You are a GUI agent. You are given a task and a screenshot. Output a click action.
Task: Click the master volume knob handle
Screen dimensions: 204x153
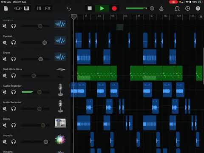point(152,8)
